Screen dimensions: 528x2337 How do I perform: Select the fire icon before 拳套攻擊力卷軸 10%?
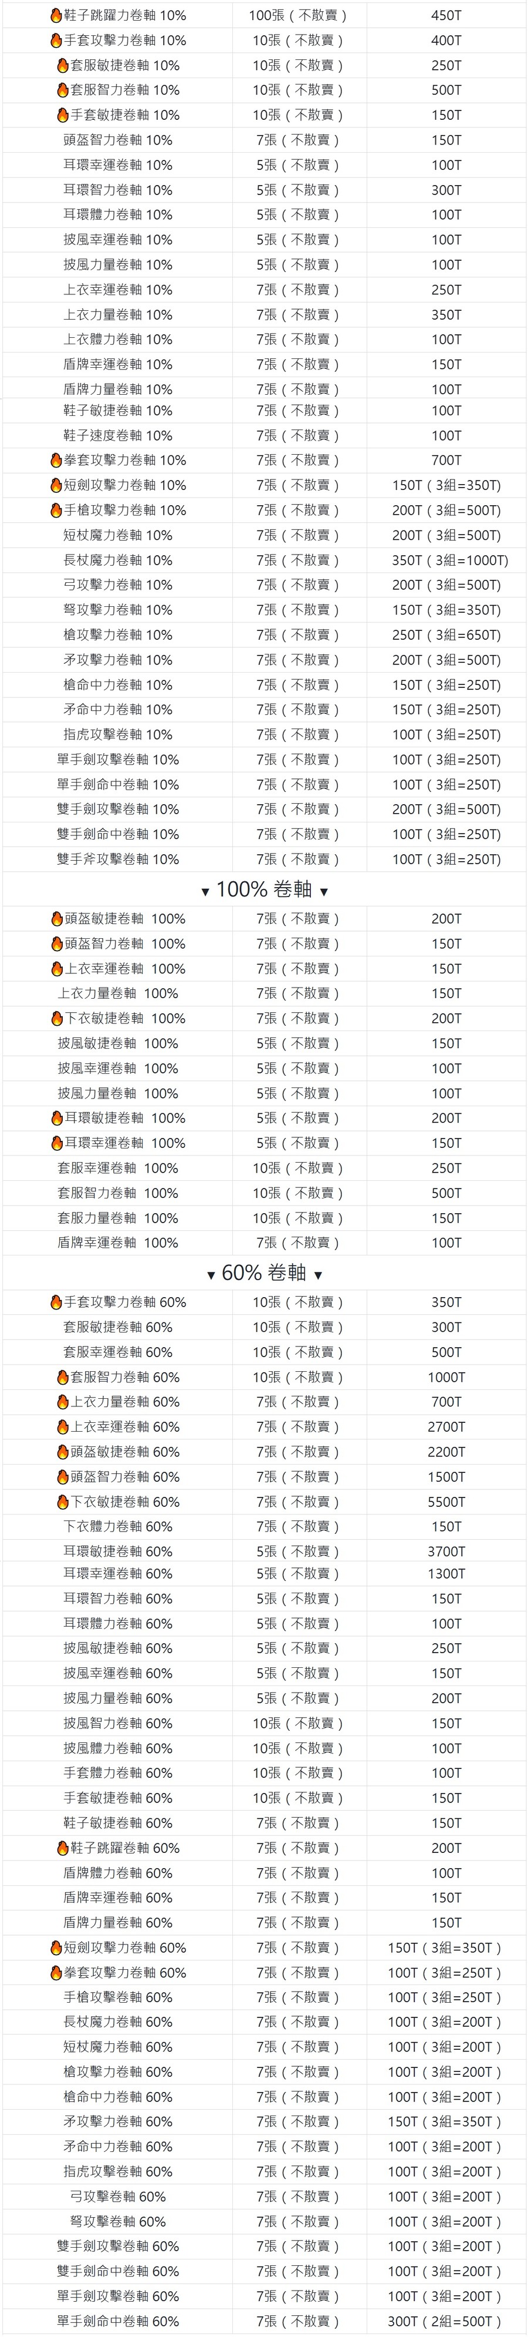(56, 460)
